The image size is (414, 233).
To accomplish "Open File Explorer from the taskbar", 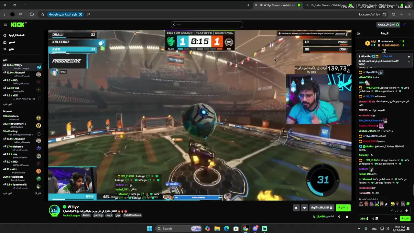I will pos(217,228).
